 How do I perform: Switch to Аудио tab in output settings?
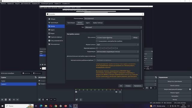tap(88, 23)
